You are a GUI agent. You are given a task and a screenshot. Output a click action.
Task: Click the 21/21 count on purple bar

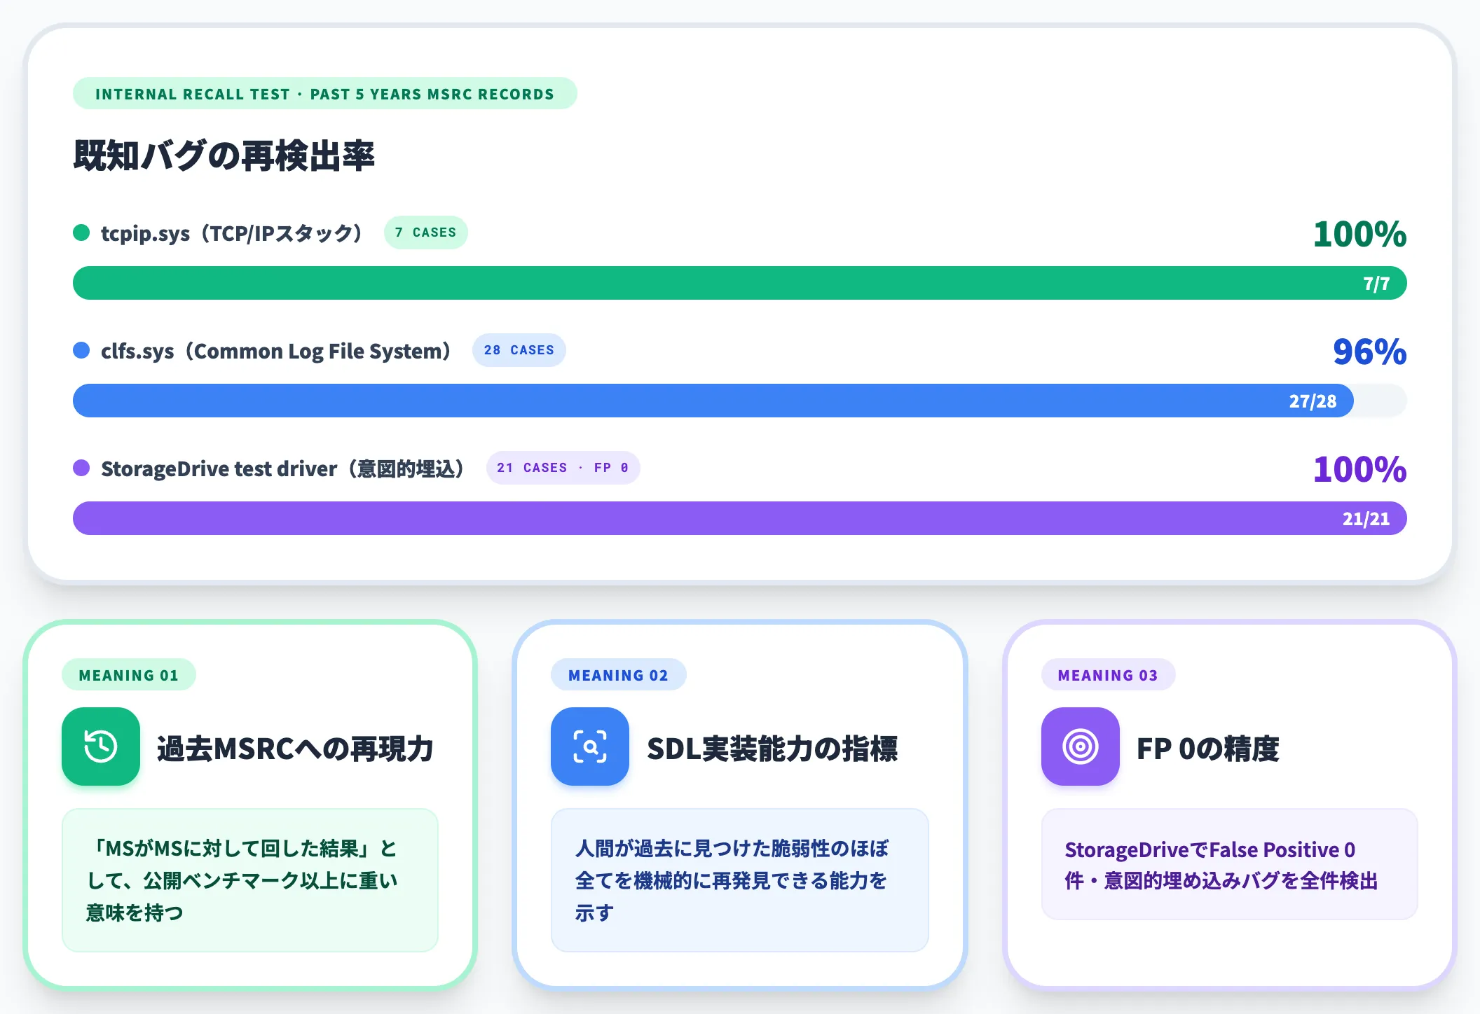pos(1366,519)
